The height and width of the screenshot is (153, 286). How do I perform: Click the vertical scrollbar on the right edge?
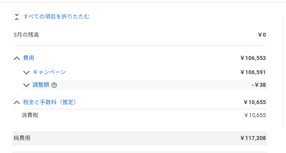(x=284, y=71)
